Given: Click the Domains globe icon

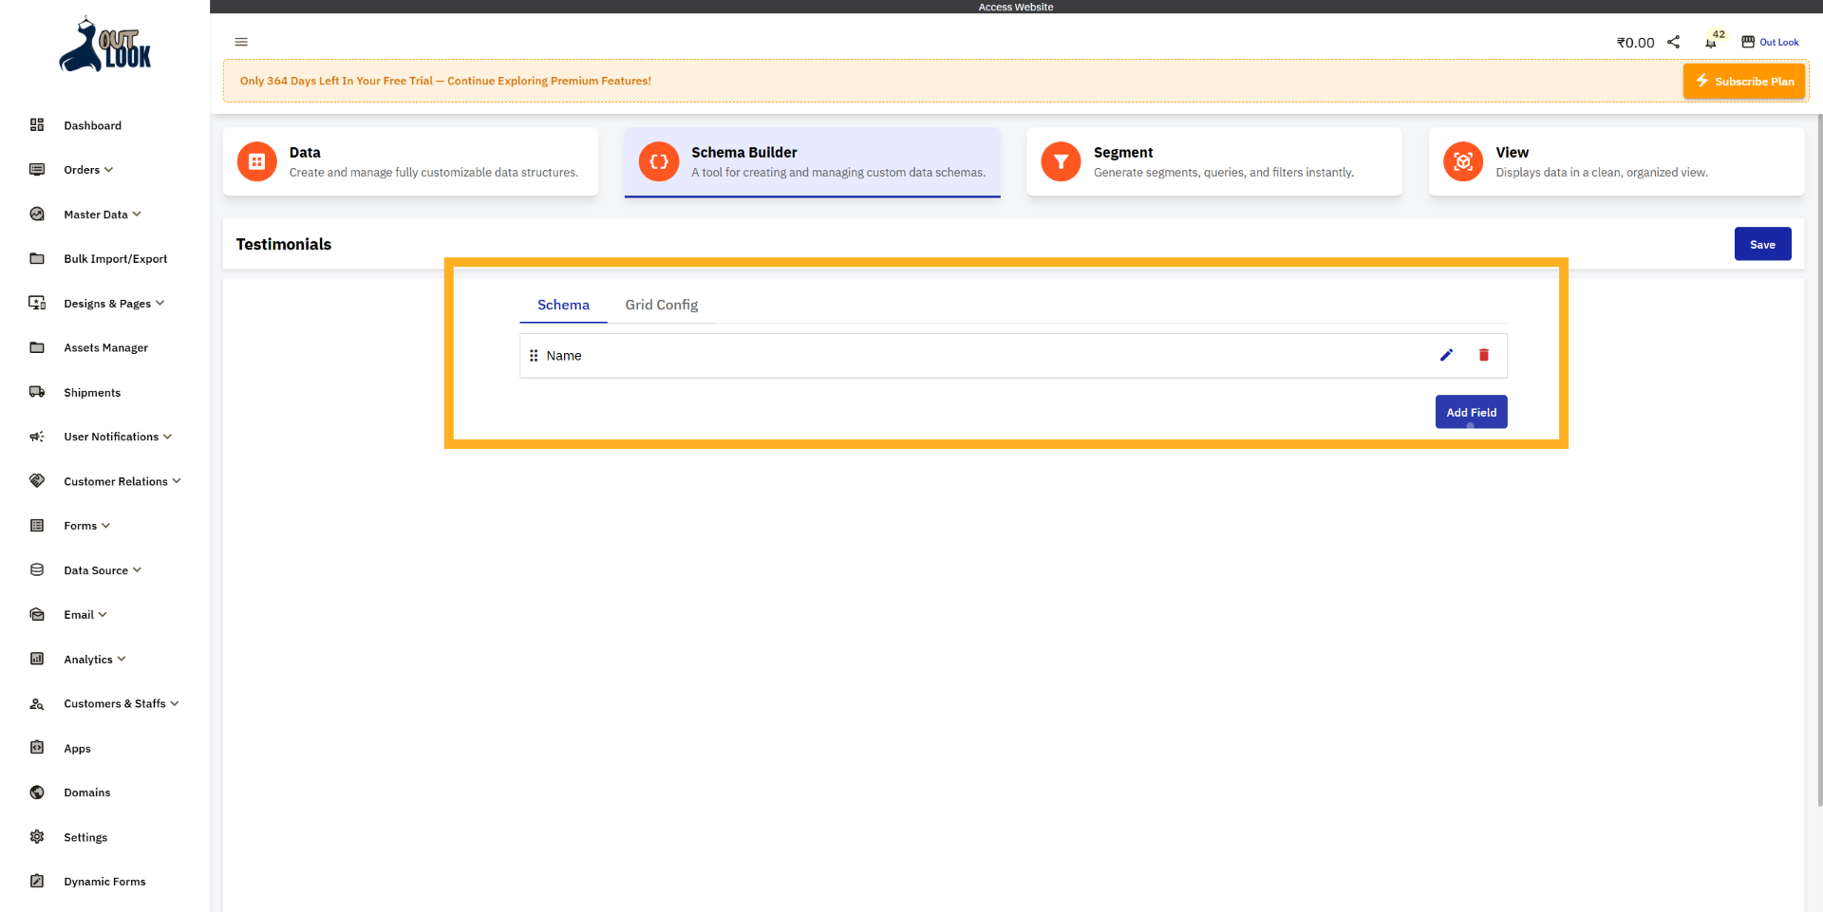Looking at the screenshot, I should (x=37, y=792).
